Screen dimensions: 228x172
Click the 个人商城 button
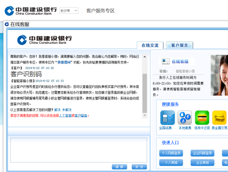point(171,162)
